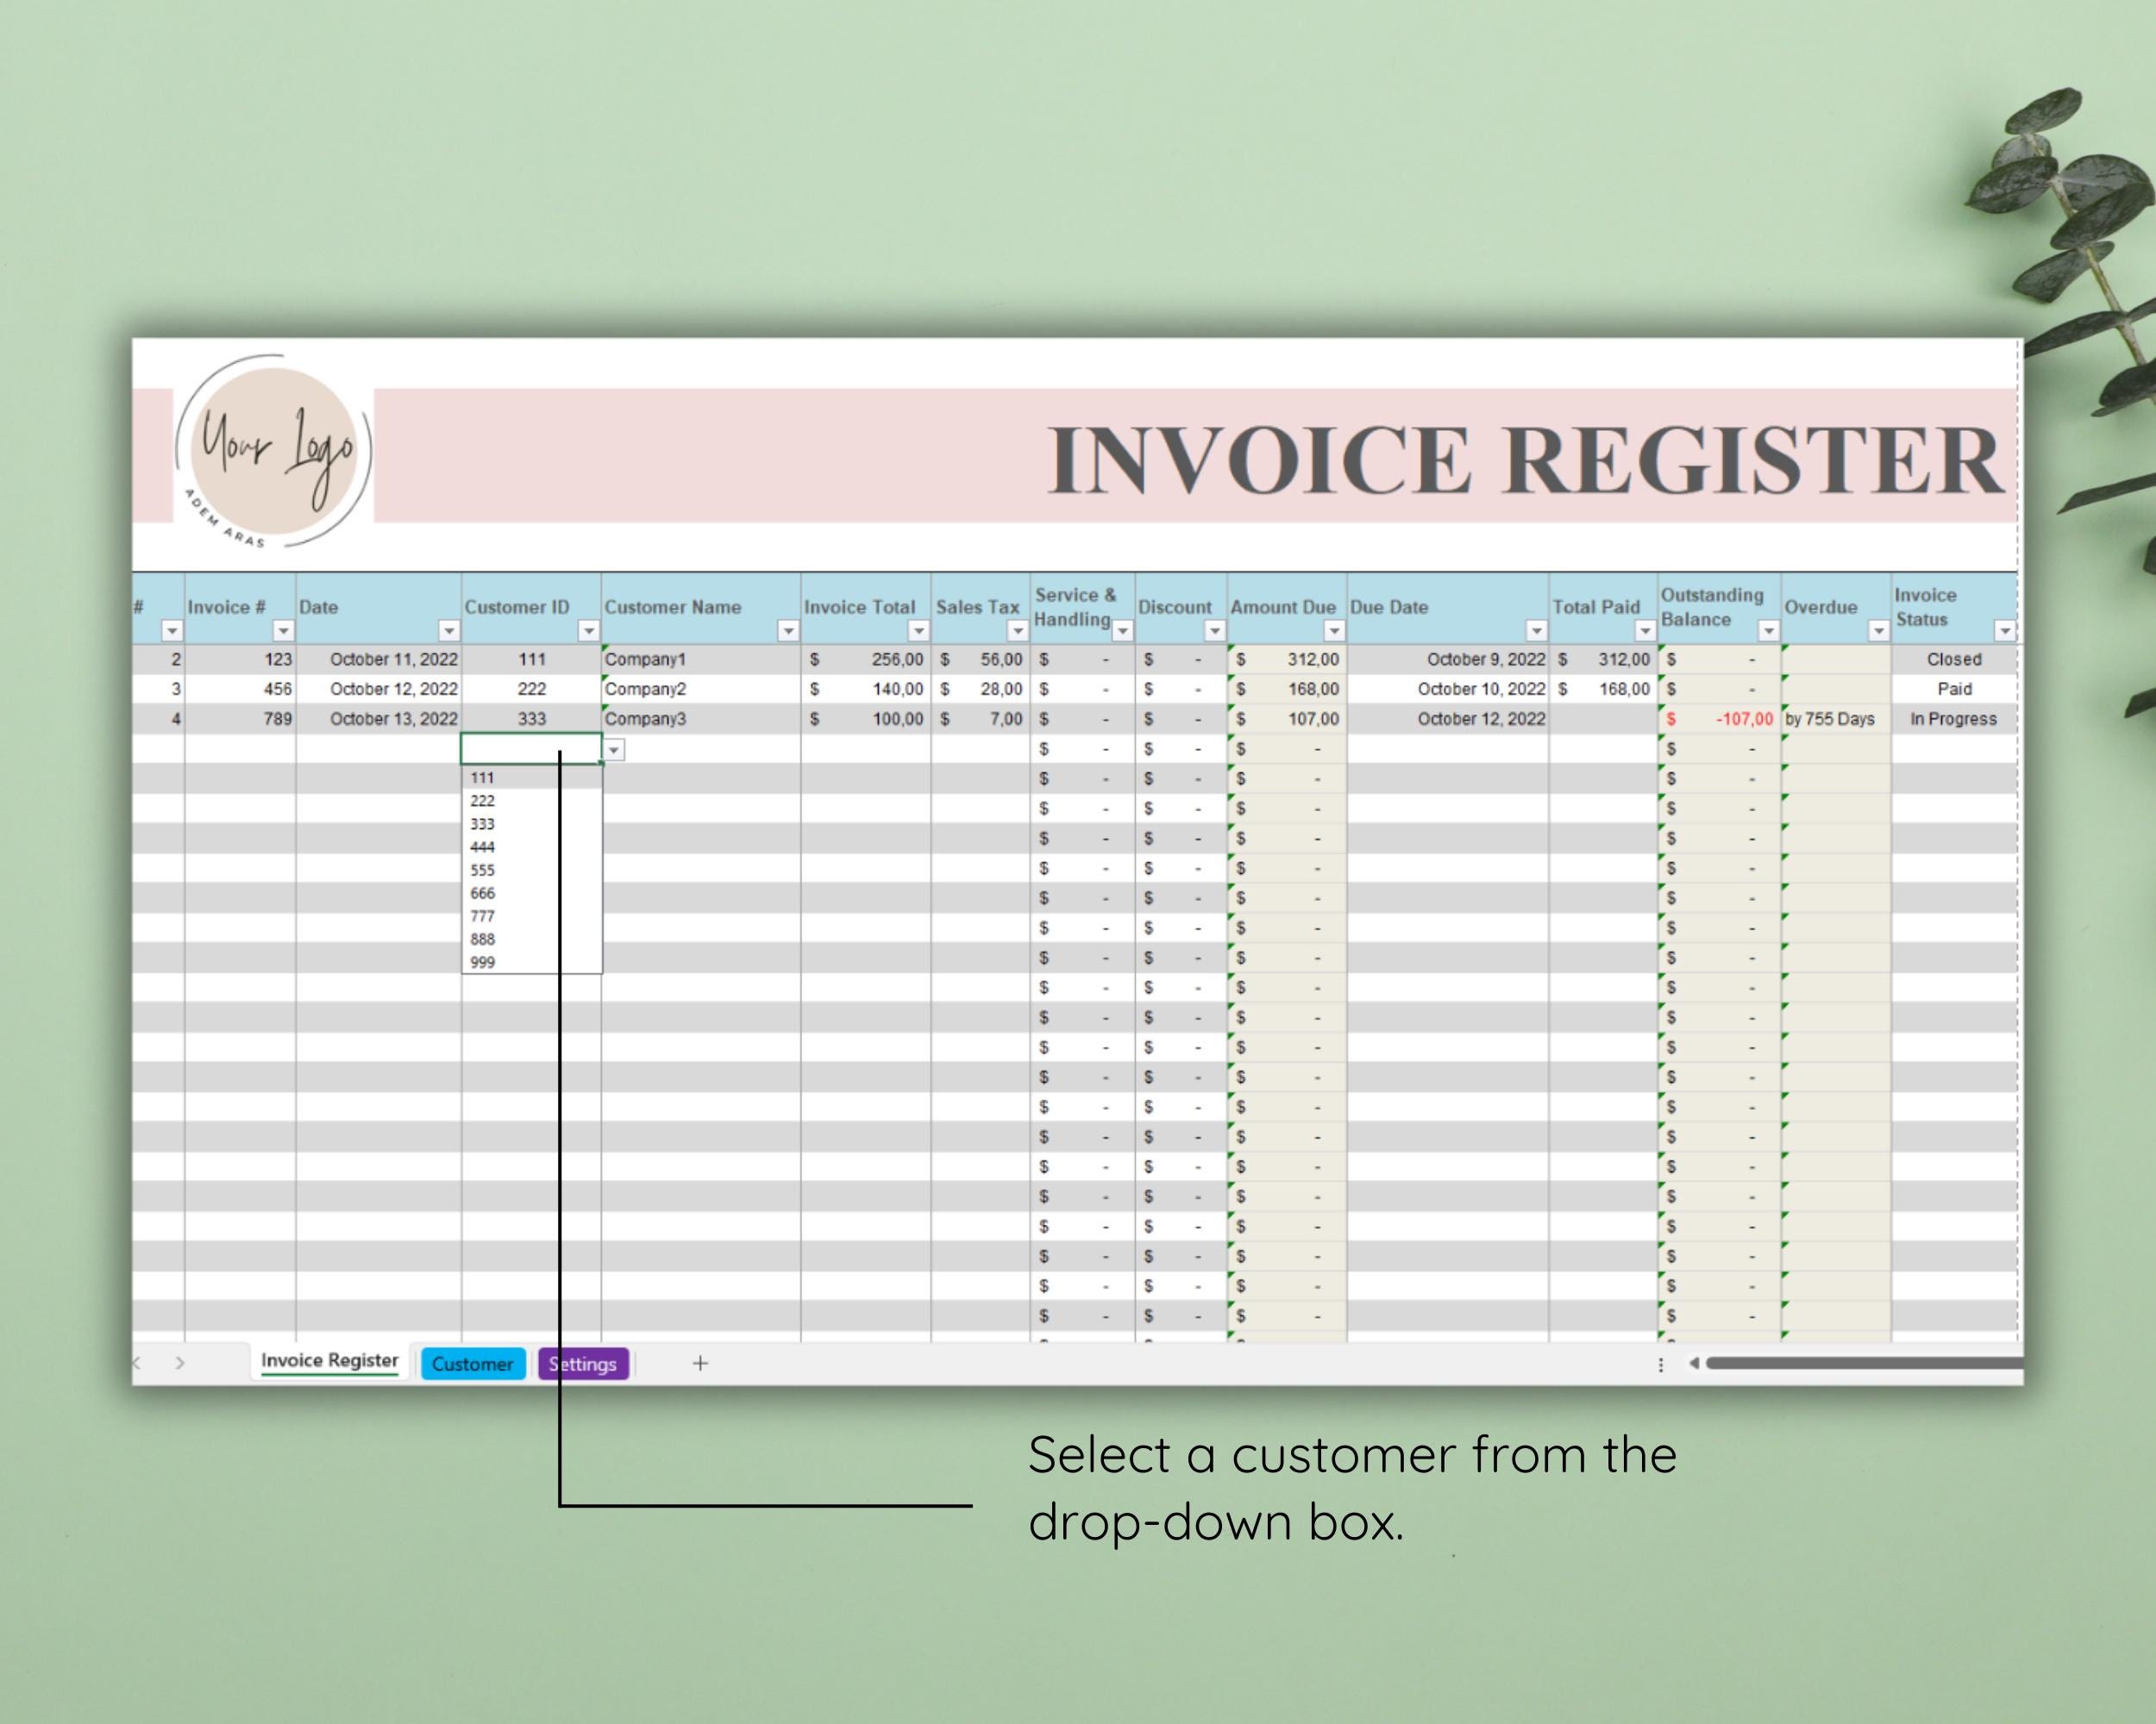This screenshot has height=1724, width=2156.
Task: Select the by 755 Days overdue cell
Action: (1836, 719)
